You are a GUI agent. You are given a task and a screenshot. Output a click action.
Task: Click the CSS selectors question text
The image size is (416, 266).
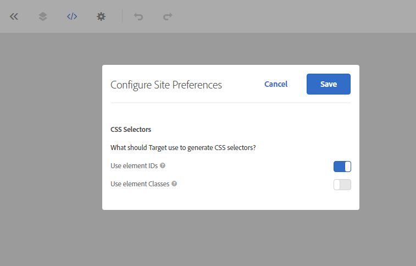pyautogui.click(x=183, y=147)
